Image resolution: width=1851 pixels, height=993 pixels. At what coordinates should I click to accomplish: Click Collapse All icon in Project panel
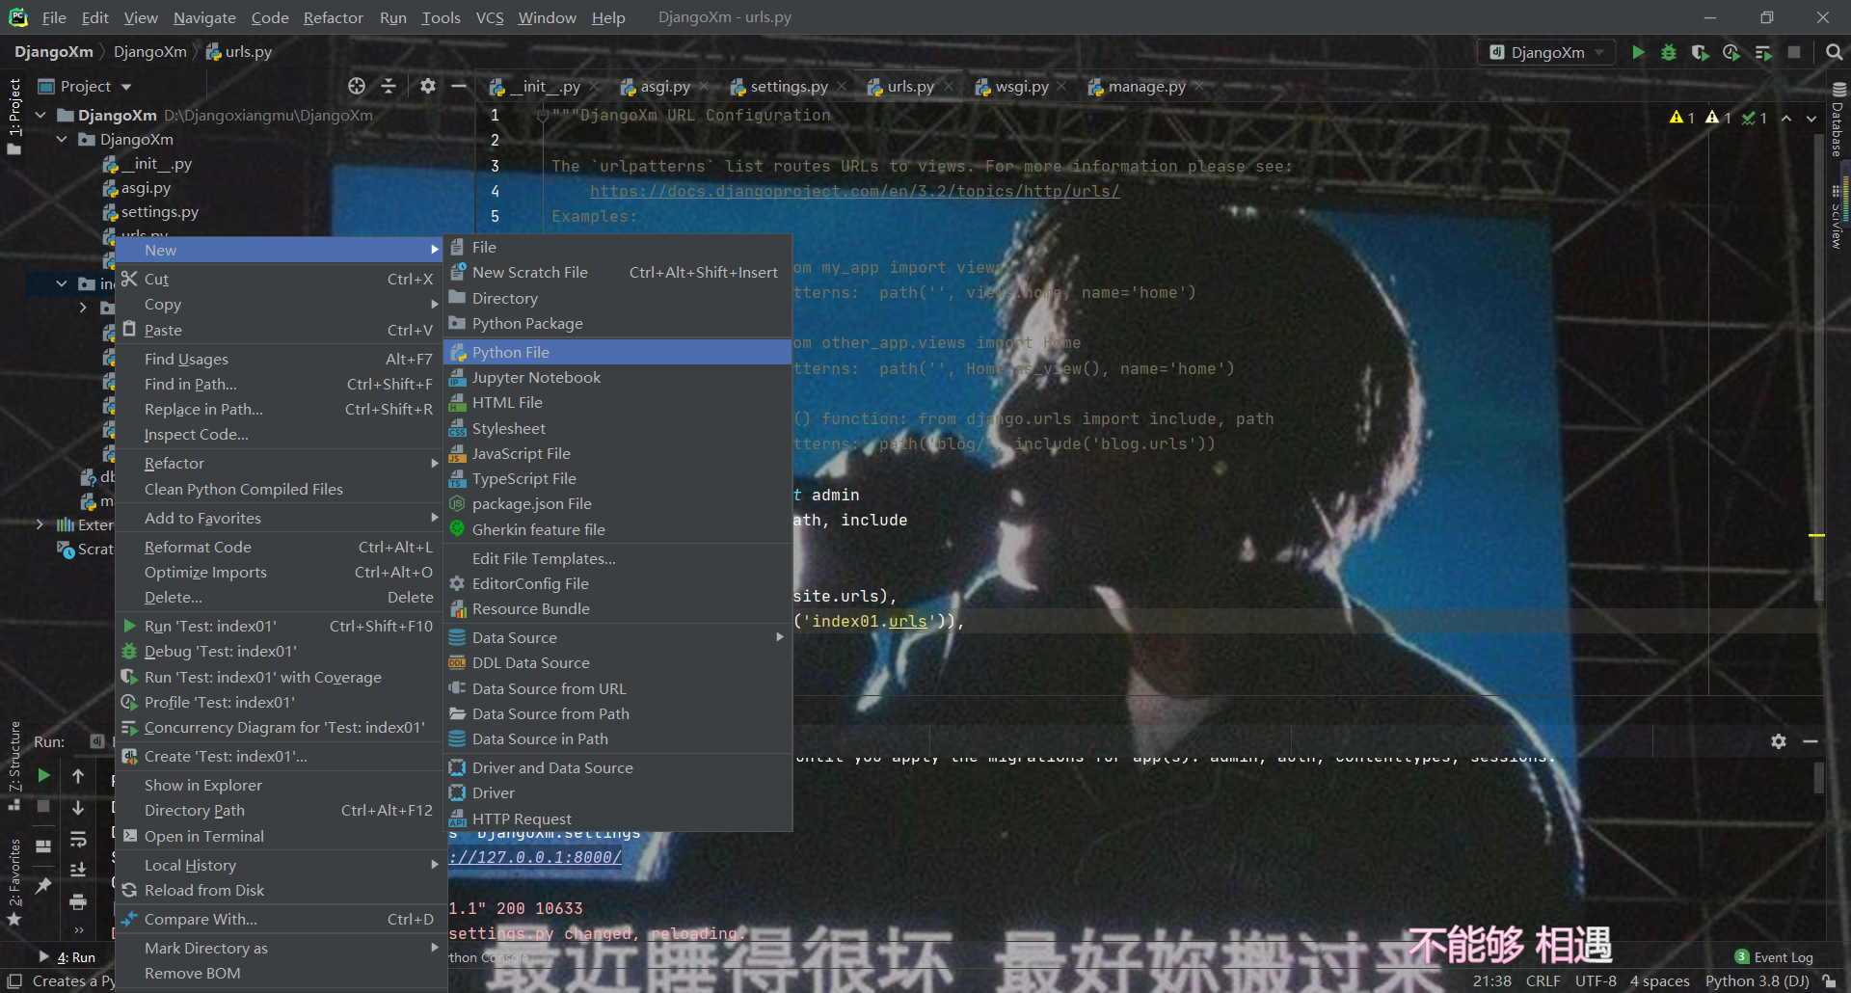click(389, 86)
